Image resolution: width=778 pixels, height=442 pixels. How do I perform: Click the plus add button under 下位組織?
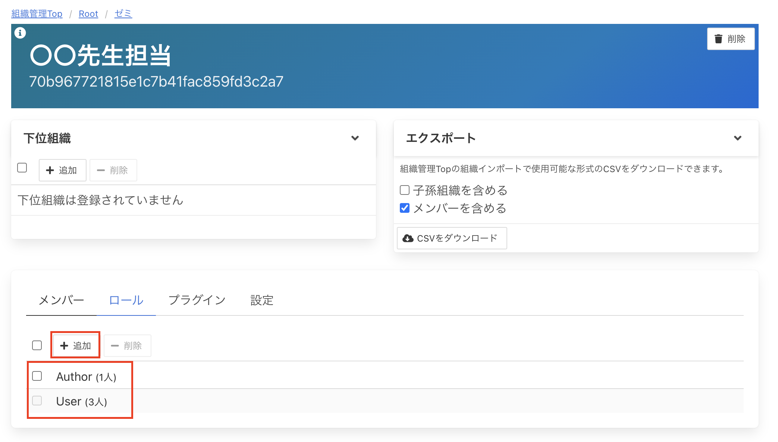pos(62,170)
